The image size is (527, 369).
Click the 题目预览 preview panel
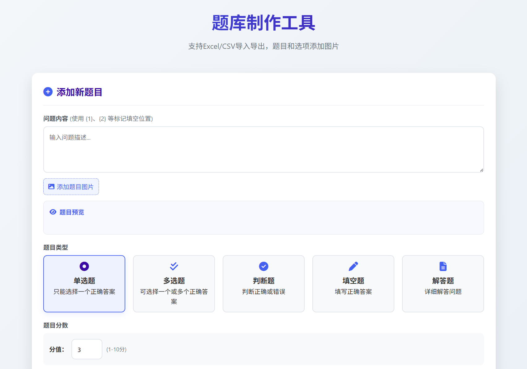[263, 223]
